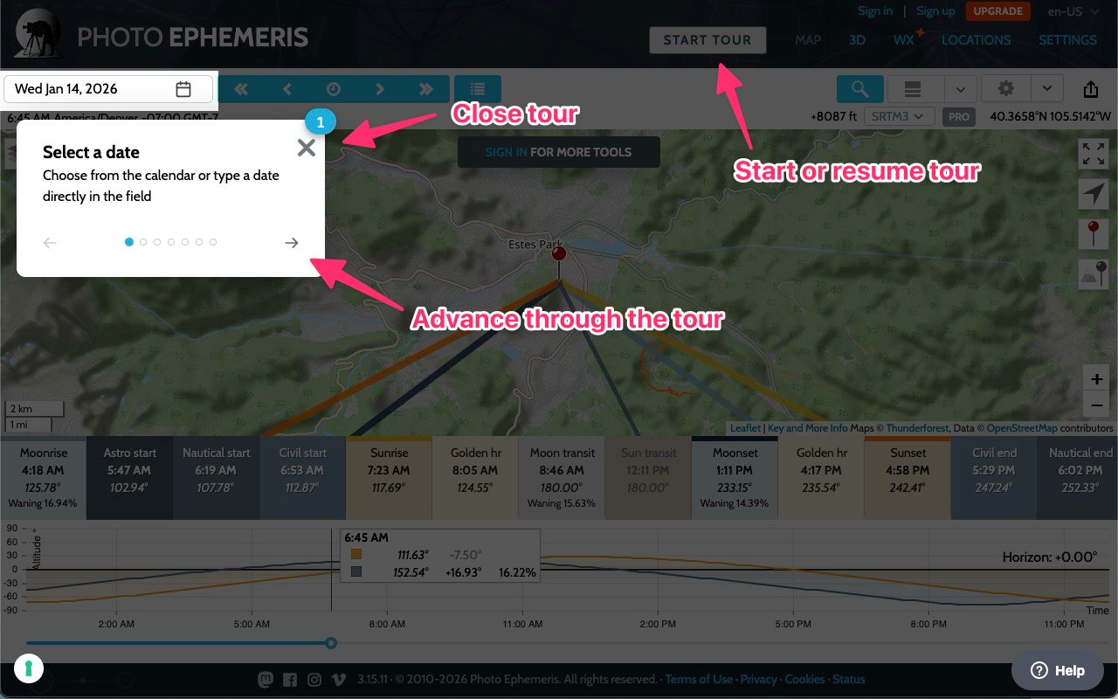Open the events list icon button
This screenshot has width=1118, height=699.
478,89
